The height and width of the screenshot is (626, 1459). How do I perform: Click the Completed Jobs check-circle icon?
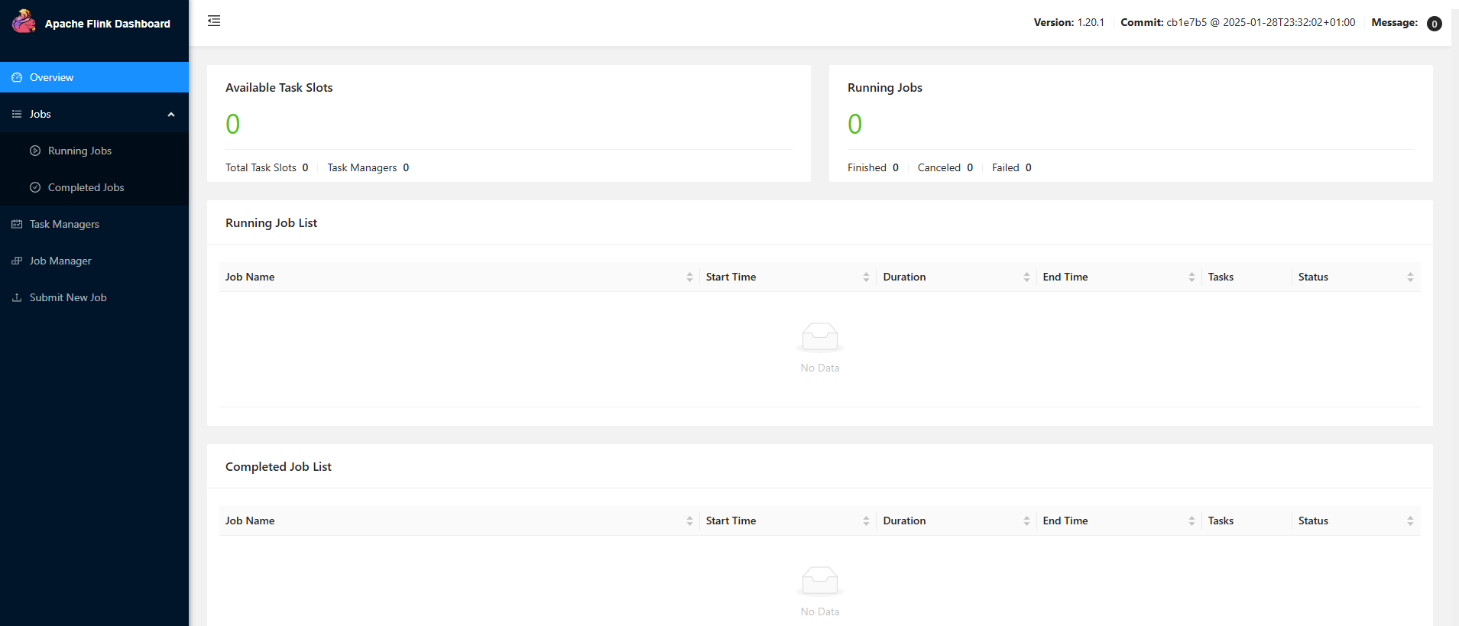pos(35,187)
